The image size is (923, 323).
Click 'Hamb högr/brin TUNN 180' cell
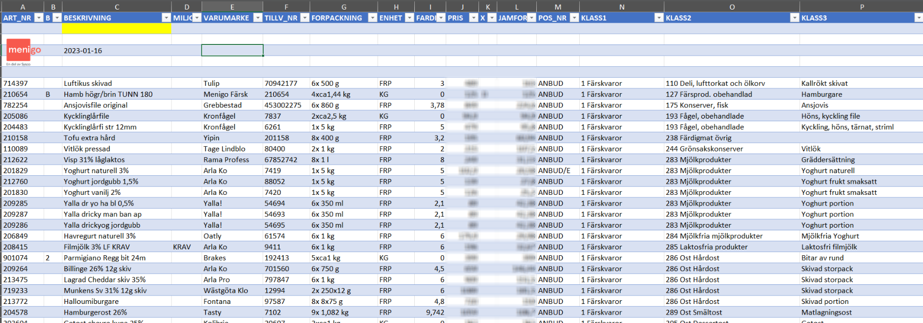[x=117, y=94]
